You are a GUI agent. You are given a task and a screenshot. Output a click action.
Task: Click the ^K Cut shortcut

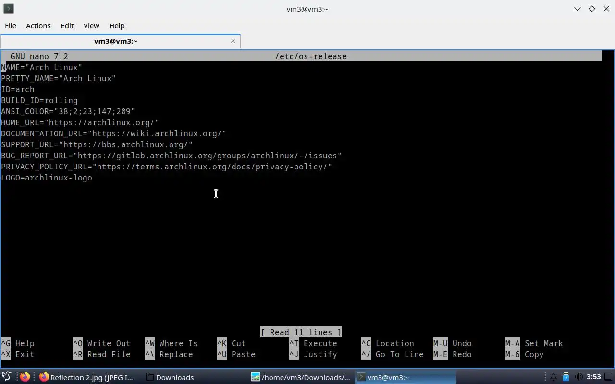pyautogui.click(x=232, y=343)
